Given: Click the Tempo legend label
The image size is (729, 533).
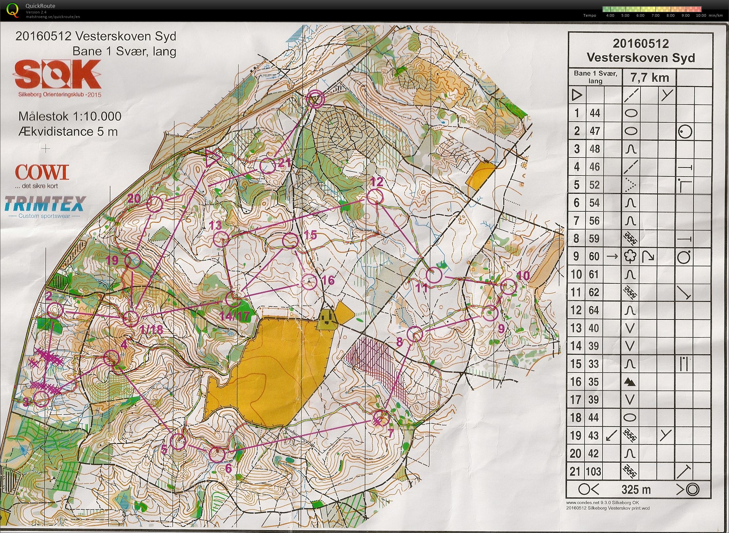Looking at the screenshot, I should 589,15.
